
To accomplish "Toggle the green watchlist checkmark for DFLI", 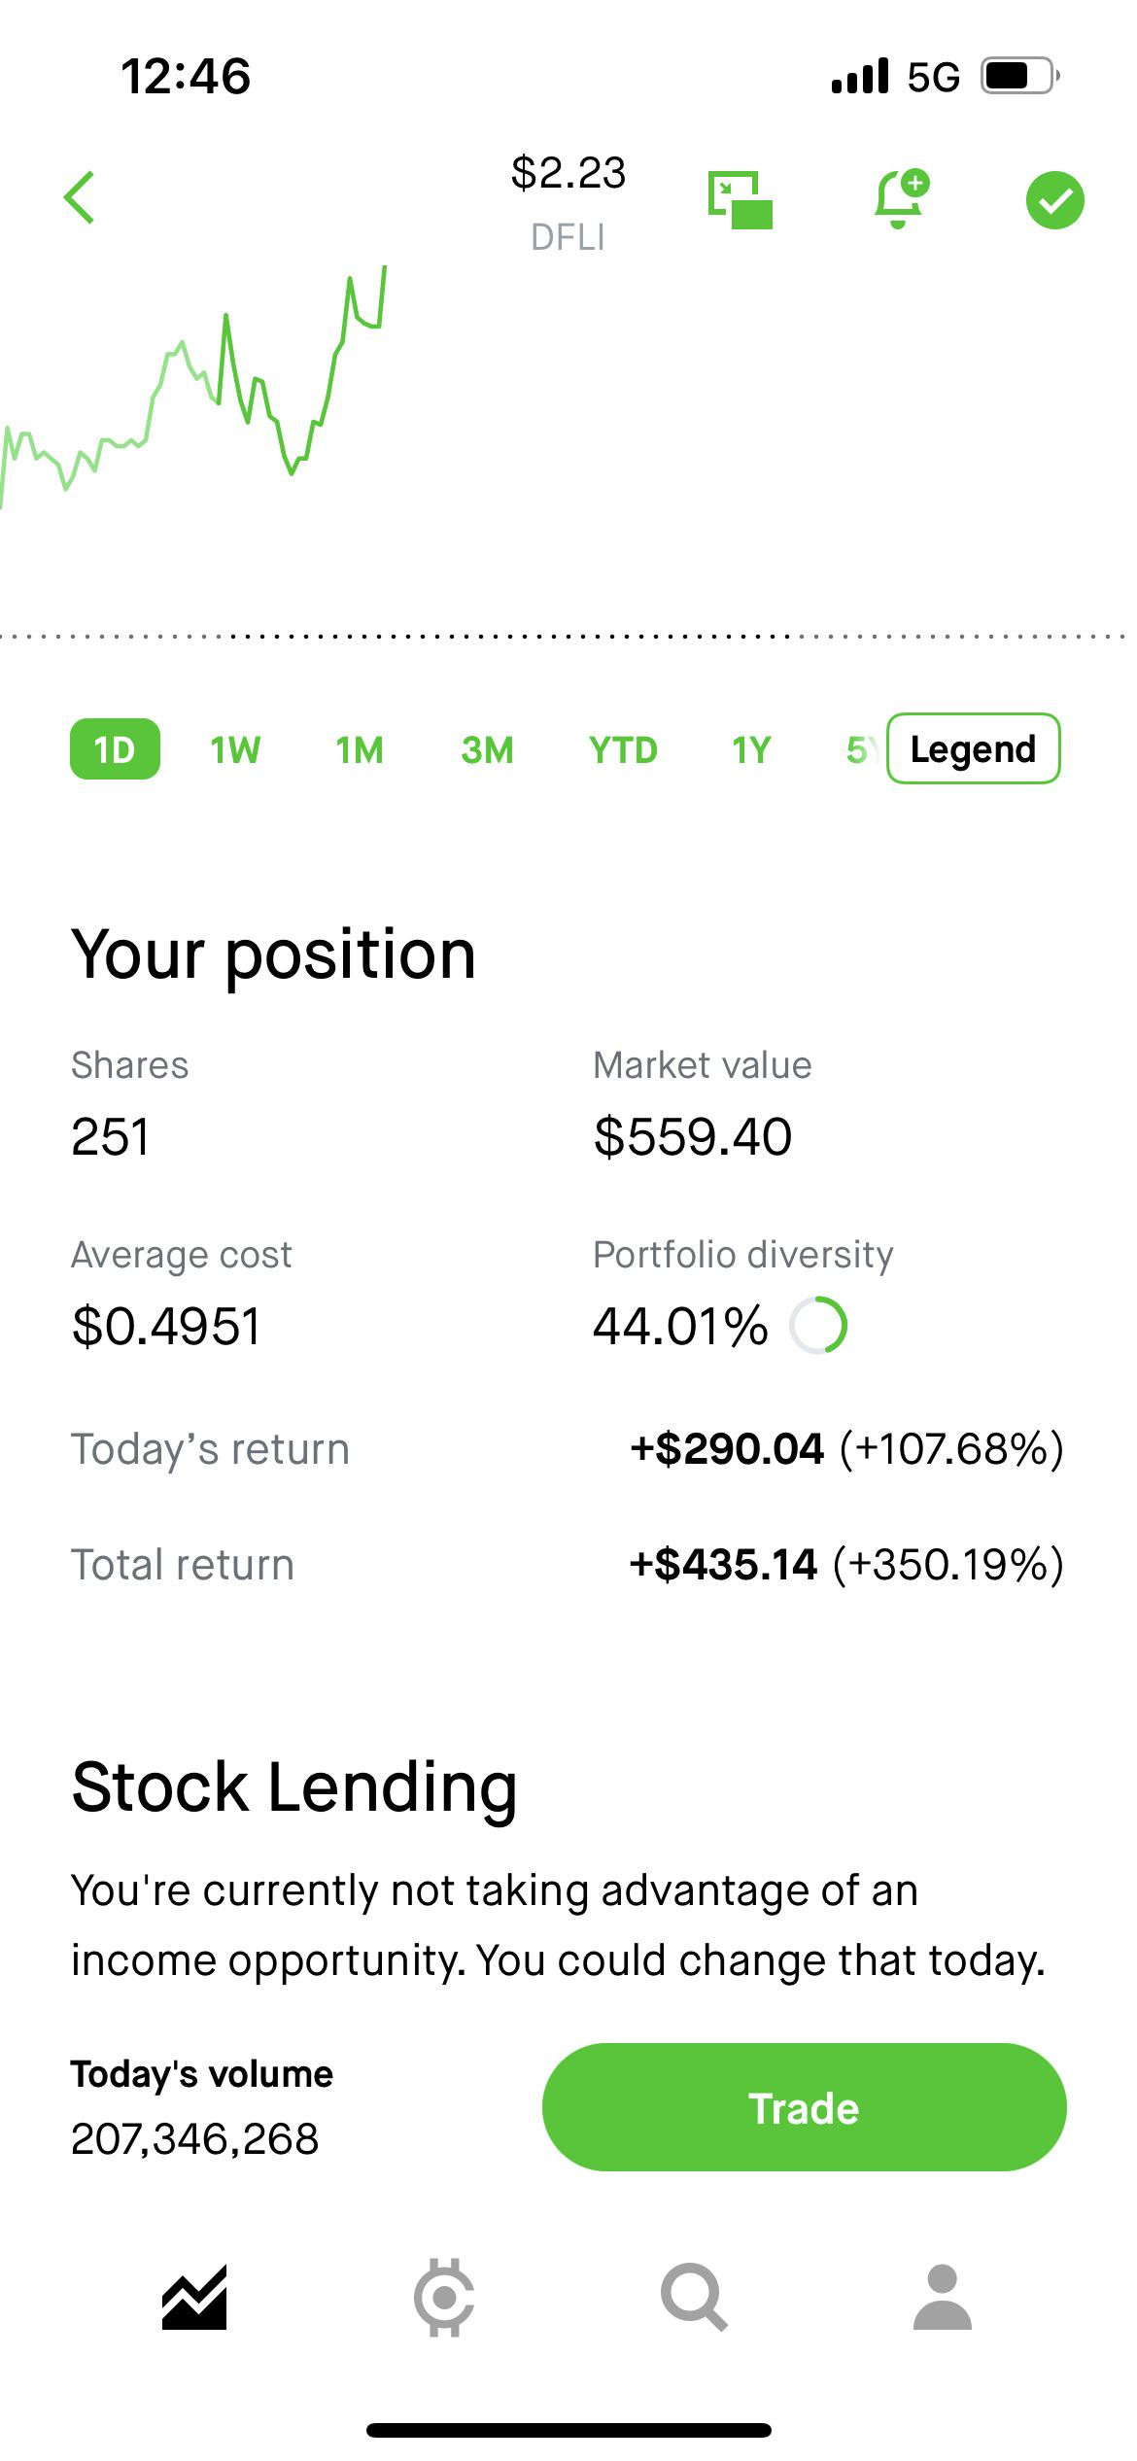I will pyautogui.click(x=1054, y=200).
